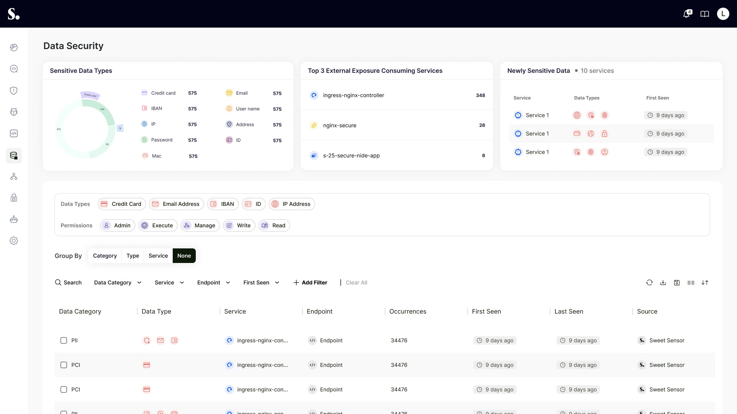Open nginx-secure exposure row

(397, 125)
